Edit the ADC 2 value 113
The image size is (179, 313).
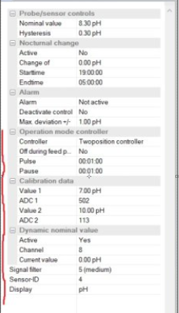click(119, 221)
